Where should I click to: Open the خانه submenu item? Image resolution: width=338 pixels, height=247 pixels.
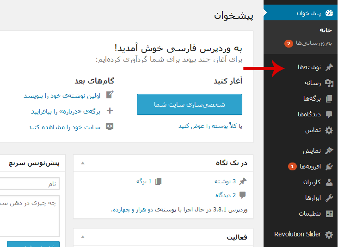pyautogui.click(x=326, y=30)
